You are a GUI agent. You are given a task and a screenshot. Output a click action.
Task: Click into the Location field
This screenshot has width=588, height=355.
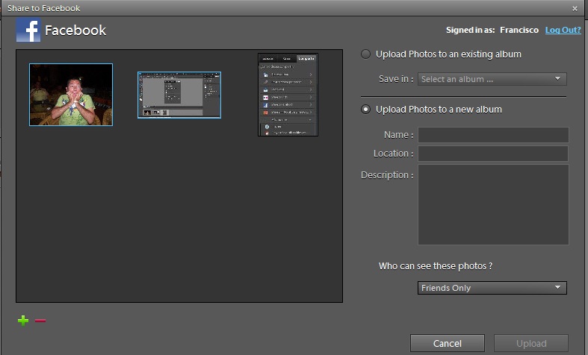coord(492,154)
